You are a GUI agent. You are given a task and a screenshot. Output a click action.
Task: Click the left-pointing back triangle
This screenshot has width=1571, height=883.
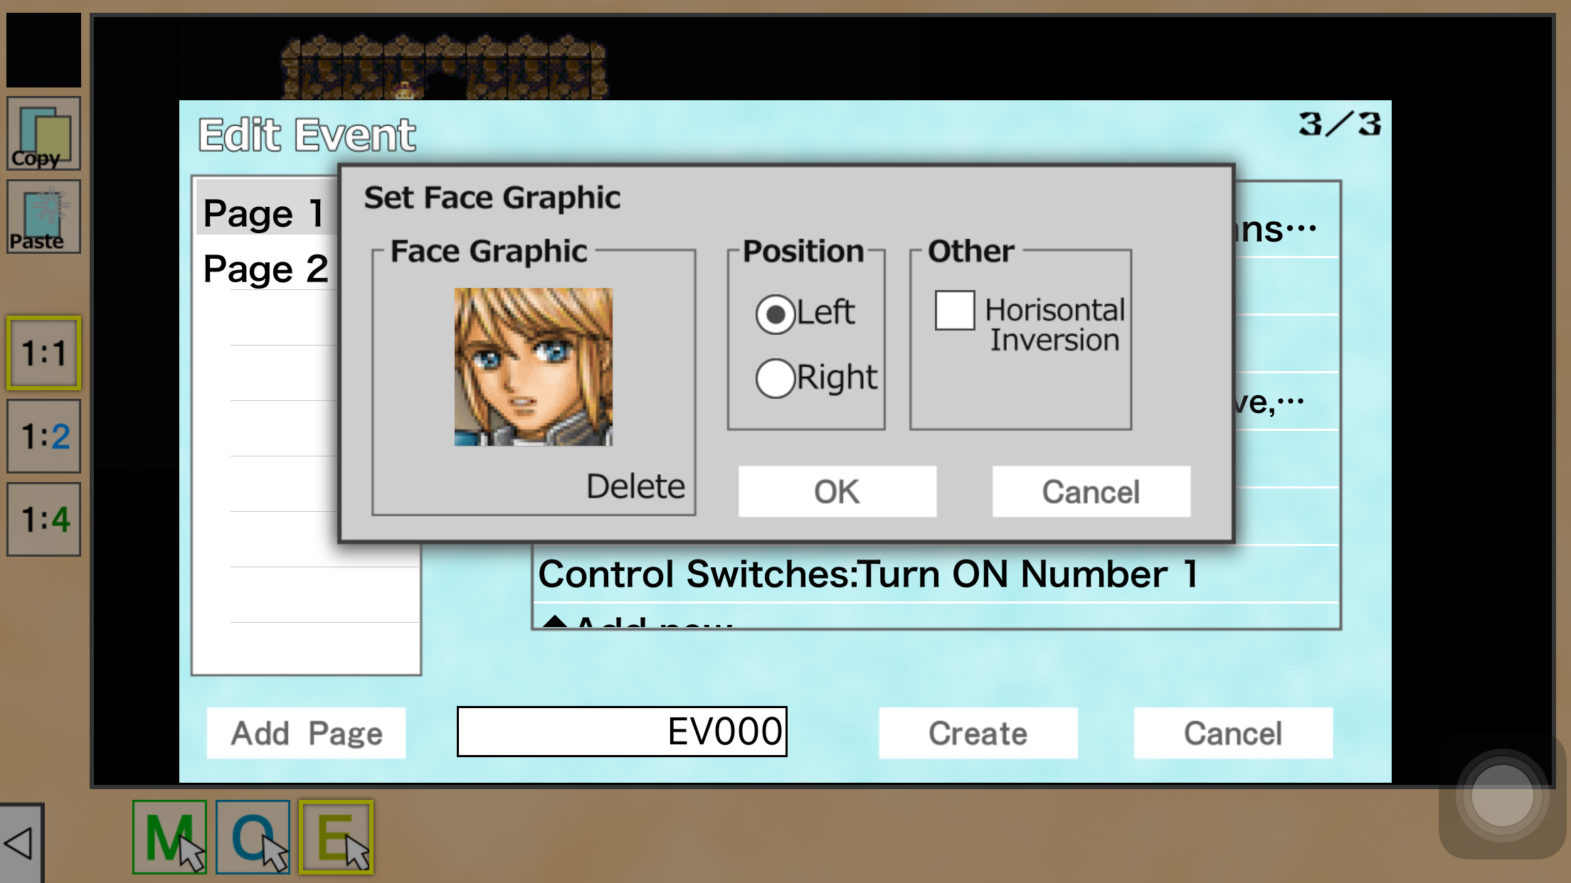19,843
